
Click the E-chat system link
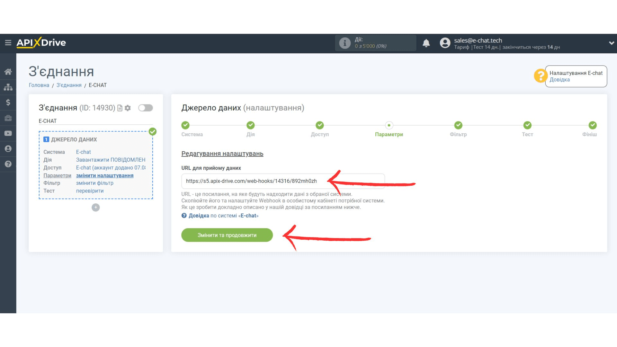[83, 152]
